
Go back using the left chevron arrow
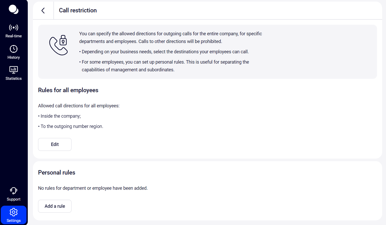(x=43, y=11)
